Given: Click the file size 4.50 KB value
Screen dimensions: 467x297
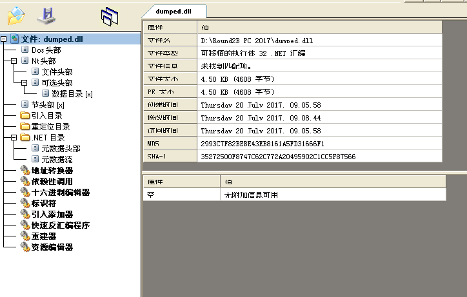Looking at the screenshot, I should point(237,79).
